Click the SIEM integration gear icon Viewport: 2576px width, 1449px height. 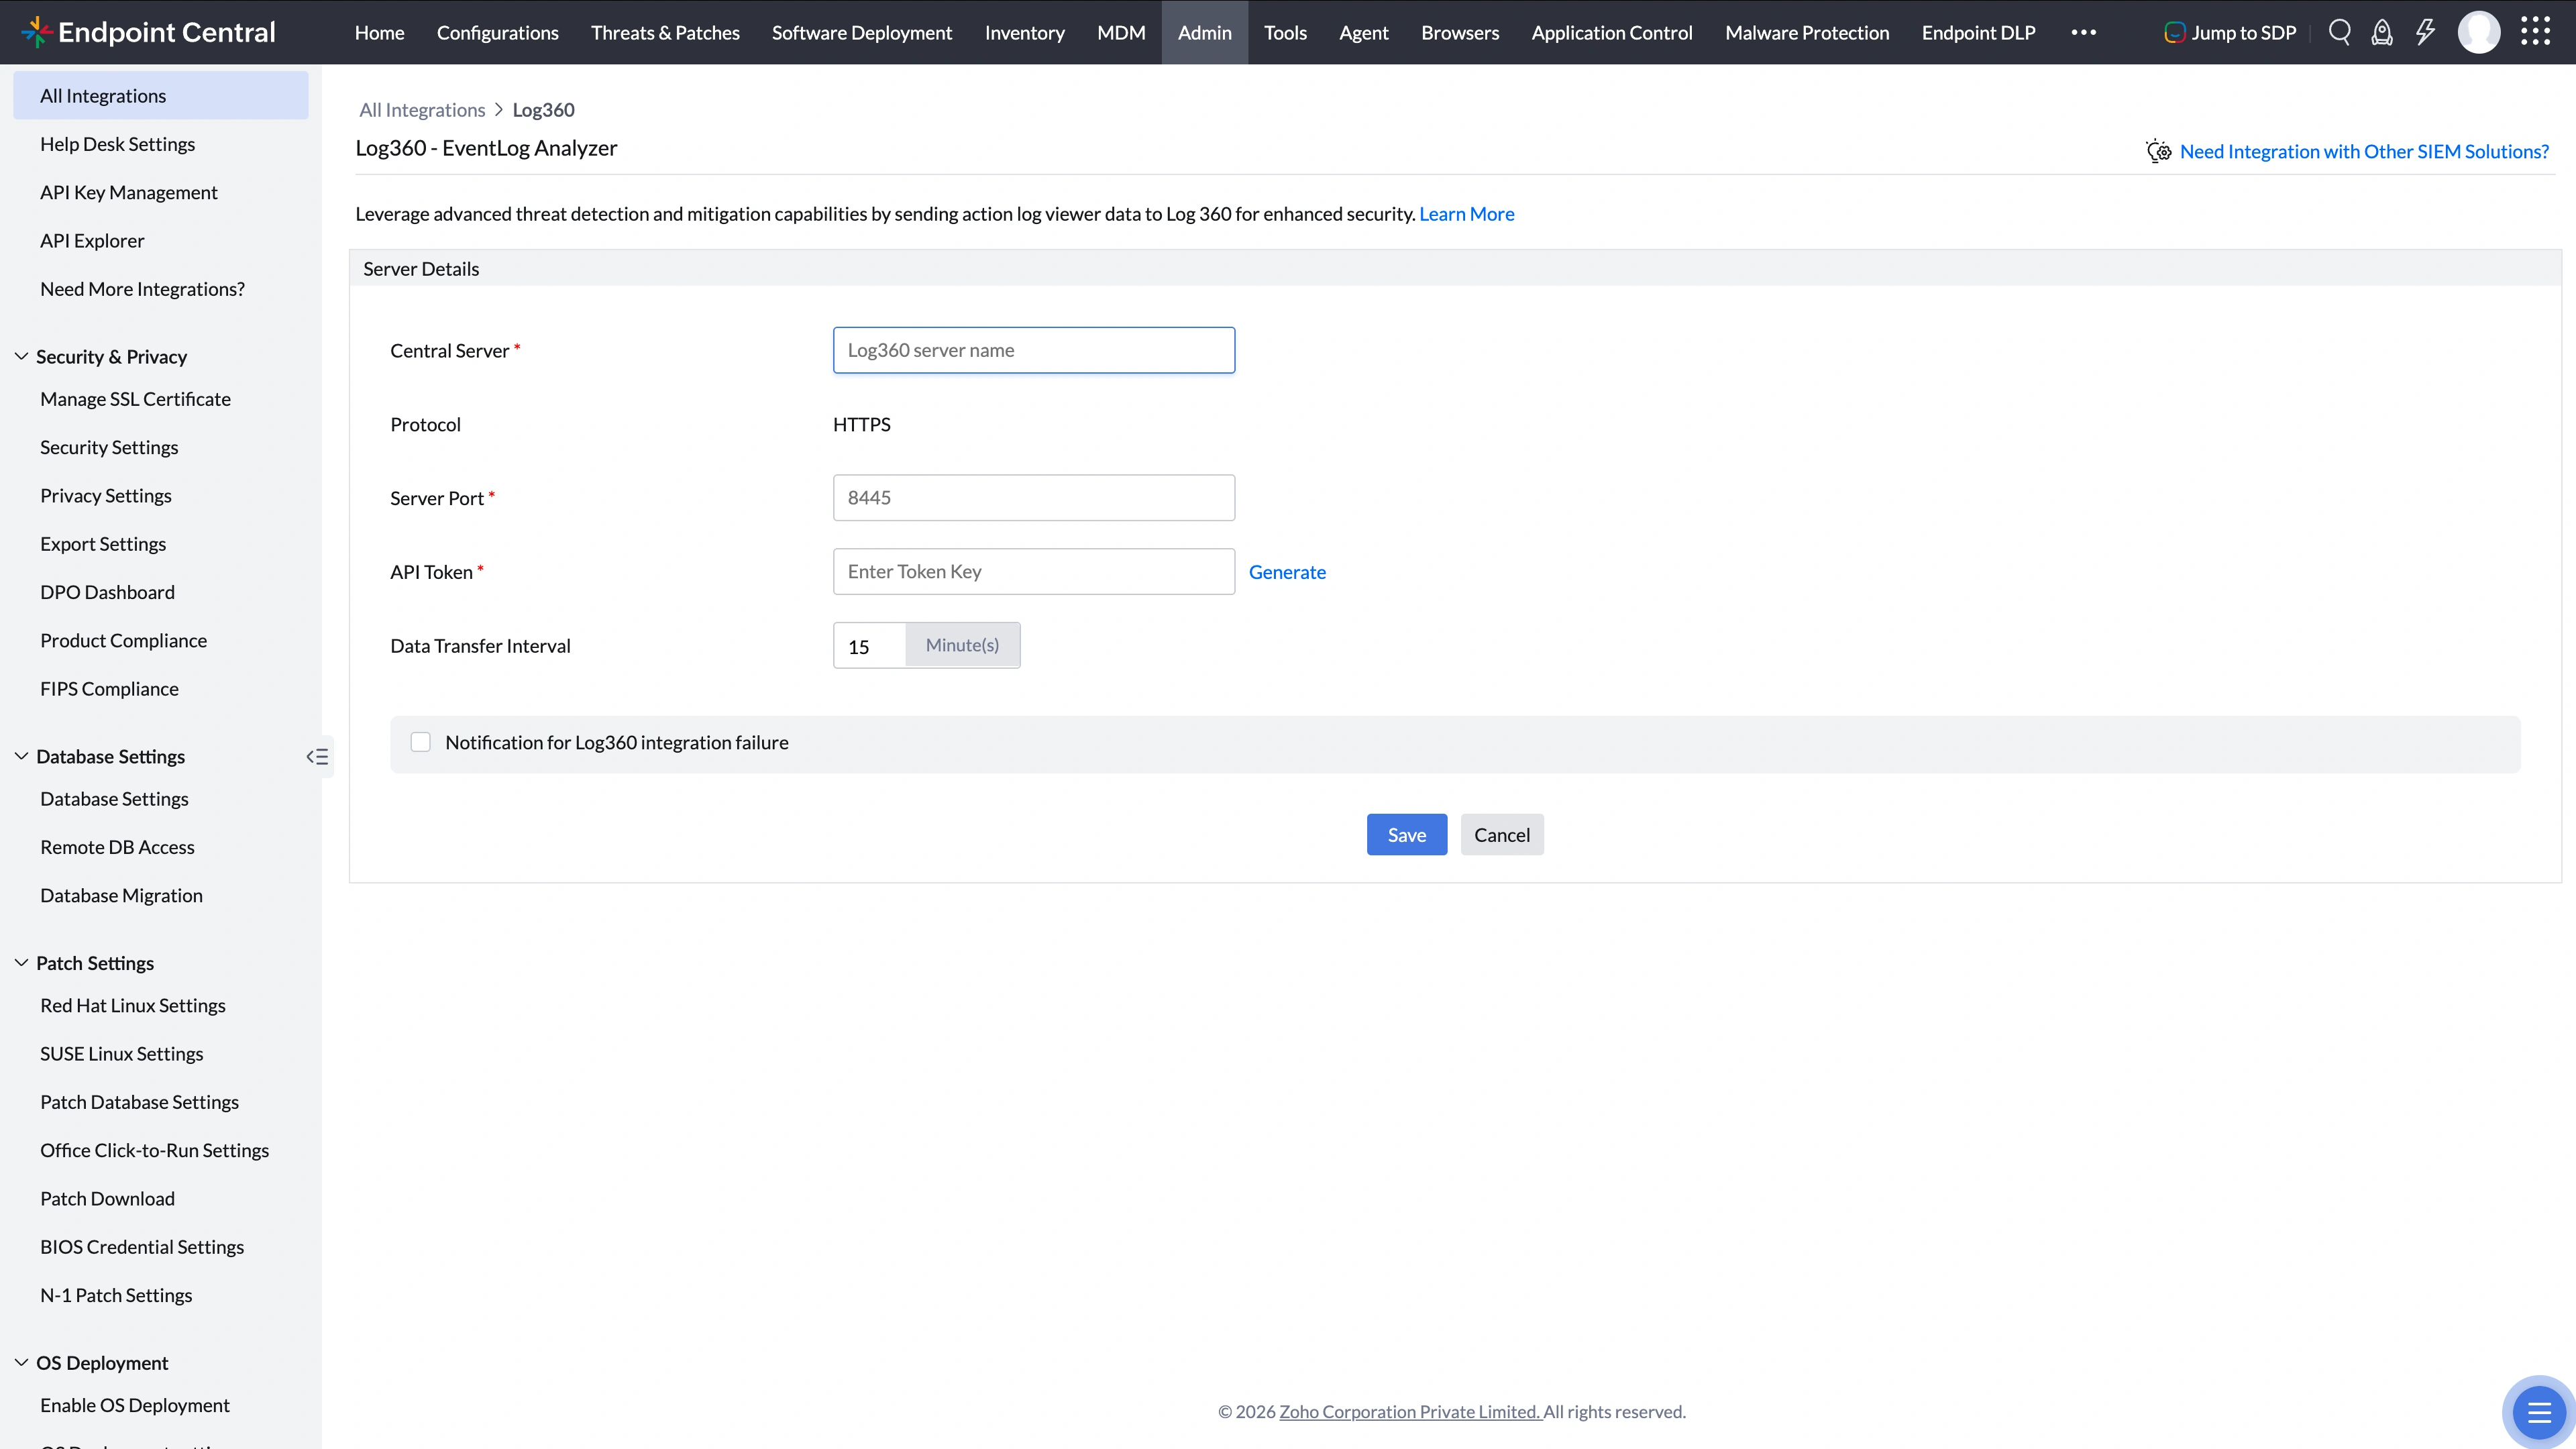click(2158, 151)
